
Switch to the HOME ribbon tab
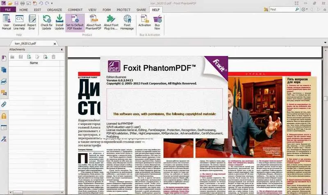click(24, 10)
